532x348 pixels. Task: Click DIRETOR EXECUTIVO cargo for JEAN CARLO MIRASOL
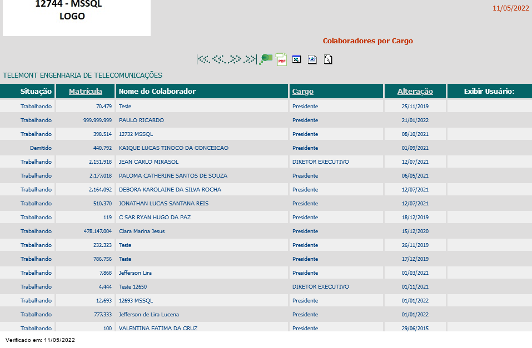click(x=321, y=162)
